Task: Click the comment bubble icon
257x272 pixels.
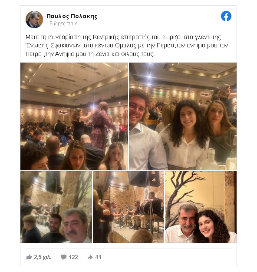Action: pyautogui.click(x=64, y=257)
